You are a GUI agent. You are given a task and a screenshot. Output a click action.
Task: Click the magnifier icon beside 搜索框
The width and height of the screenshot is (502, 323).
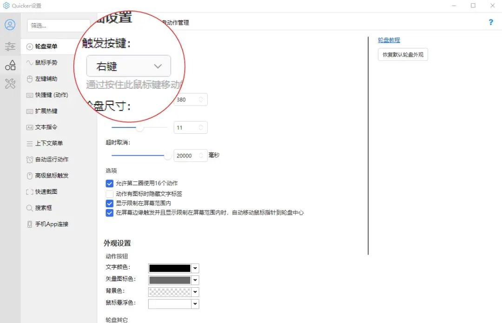pos(29,208)
